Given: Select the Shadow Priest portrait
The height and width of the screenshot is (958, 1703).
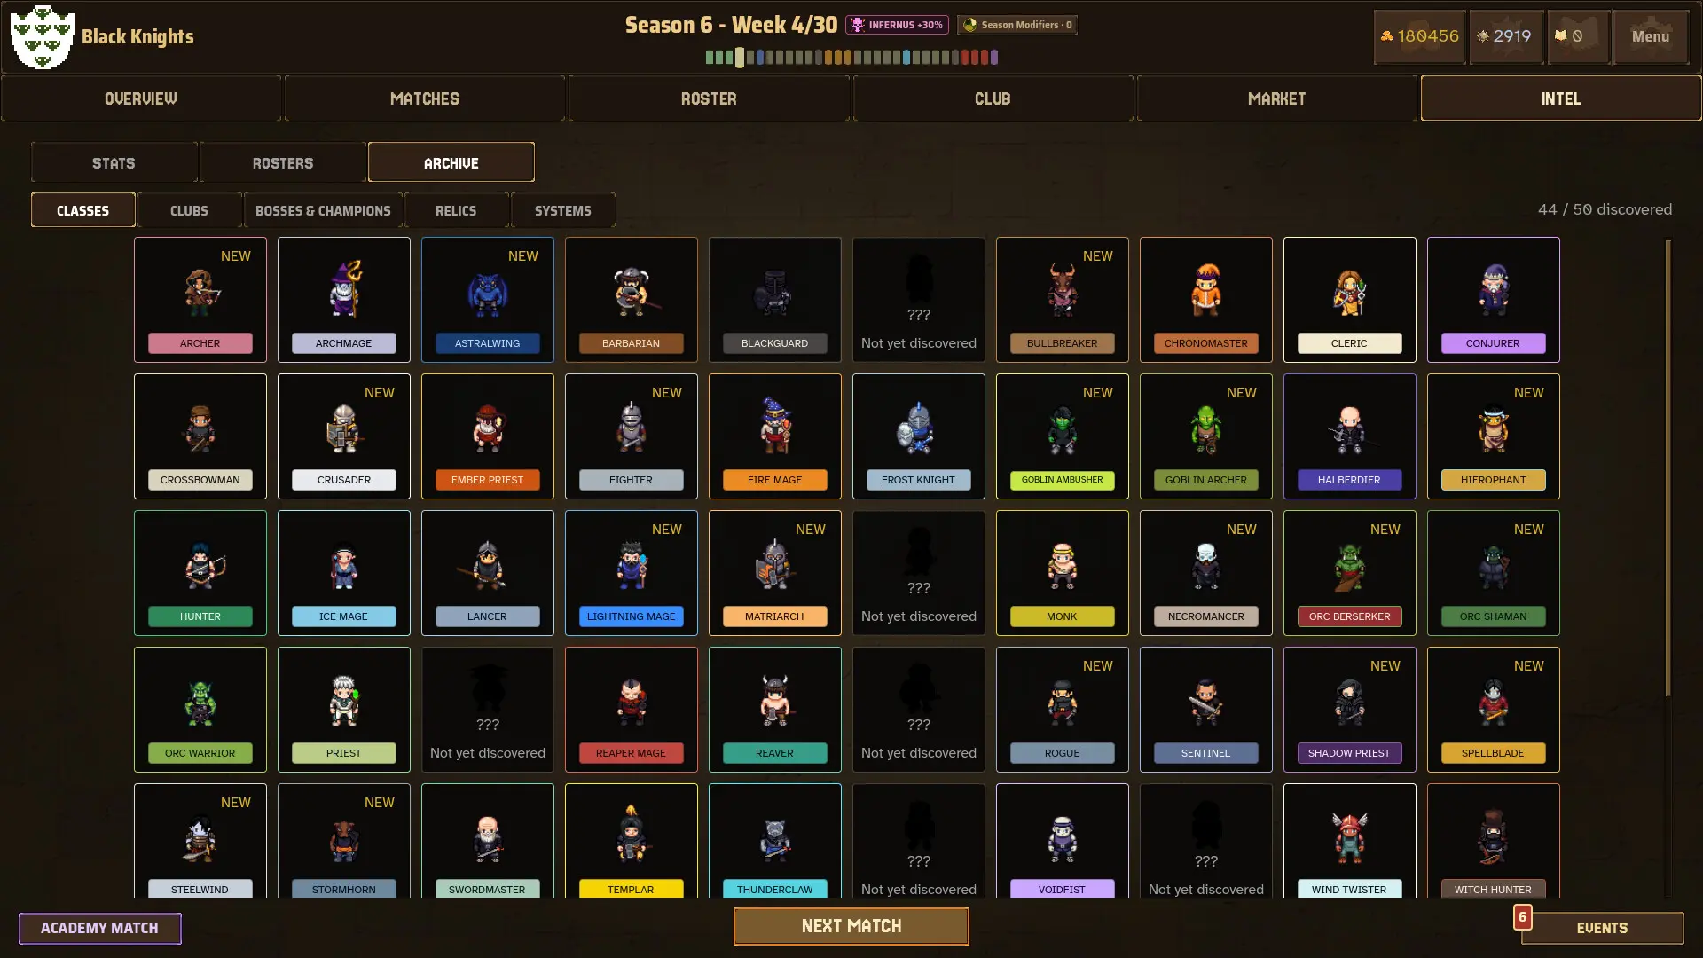Looking at the screenshot, I should (1350, 703).
